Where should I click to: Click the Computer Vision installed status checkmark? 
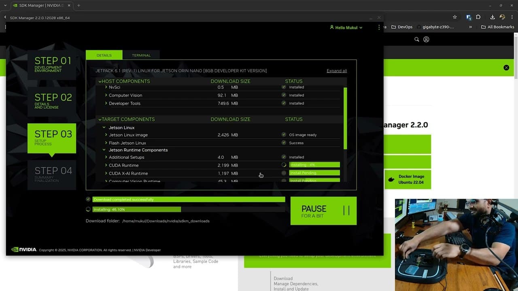coord(284,95)
